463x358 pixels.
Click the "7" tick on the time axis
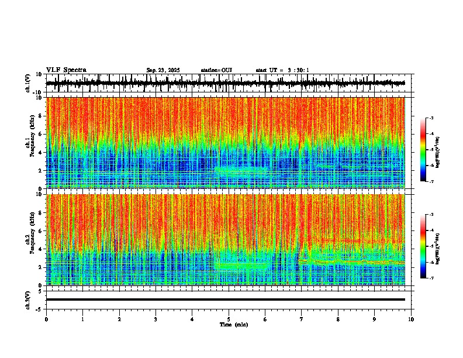pyautogui.click(x=302, y=319)
